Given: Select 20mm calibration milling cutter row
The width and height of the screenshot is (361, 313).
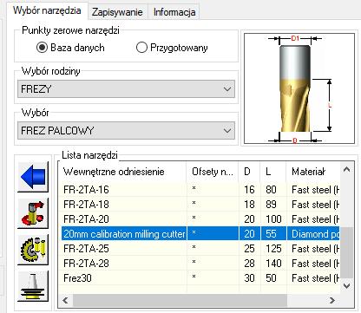Looking at the screenshot, I should click(200, 234).
